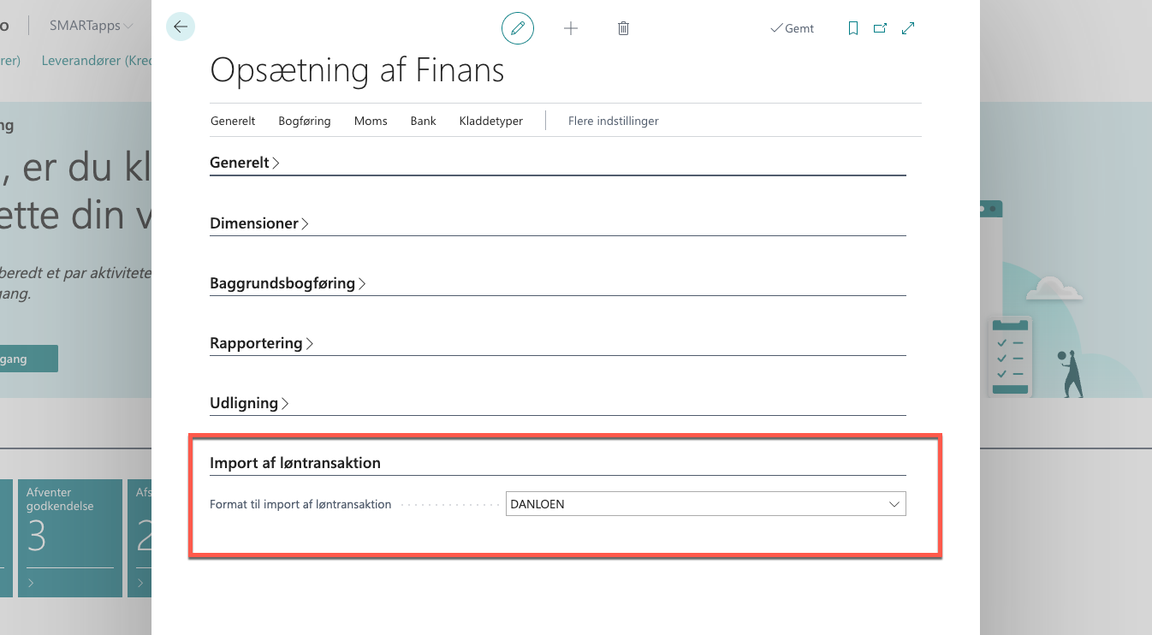Expand the Udligning section
The height and width of the screenshot is (635, 1152).
pyautogui.click(x=249, y=403)
